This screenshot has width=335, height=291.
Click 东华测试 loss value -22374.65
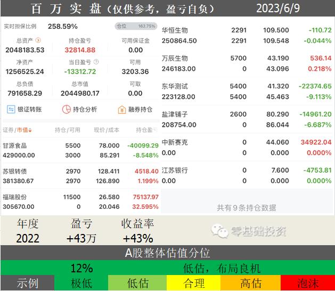(x=315, y=86)
